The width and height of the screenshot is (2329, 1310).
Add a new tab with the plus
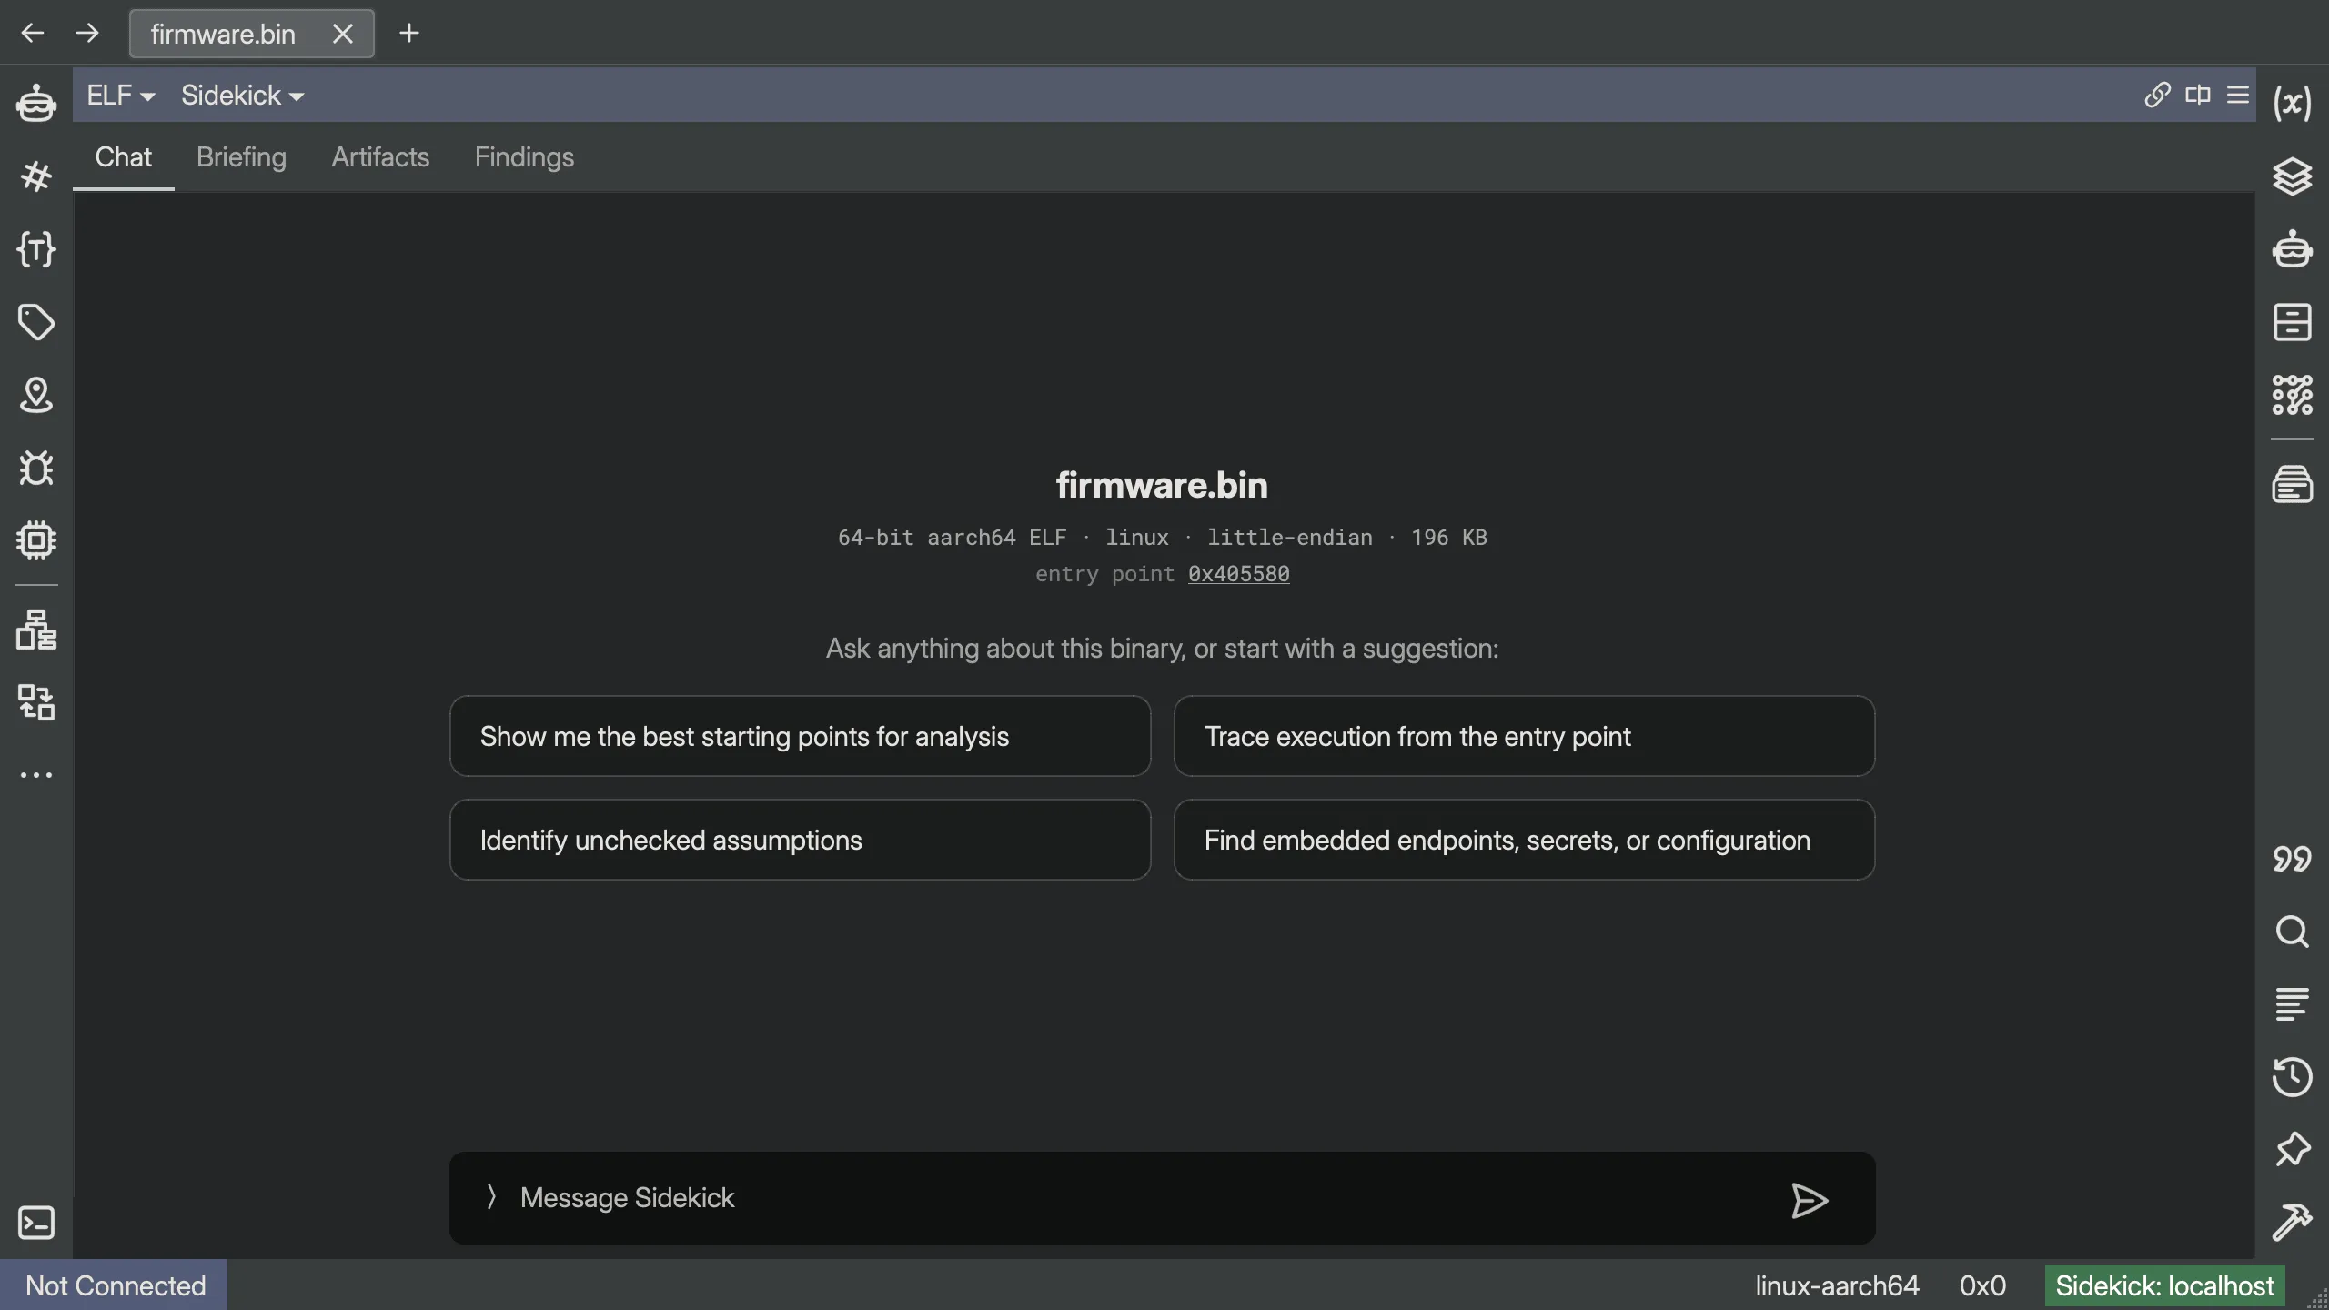click(x=409, y=34)
